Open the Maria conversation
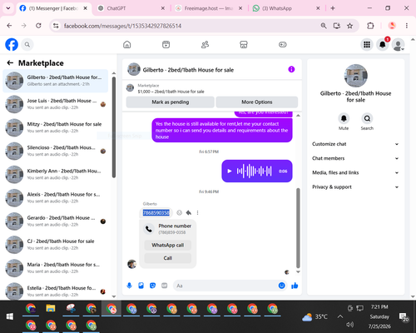 click(56, 268)
